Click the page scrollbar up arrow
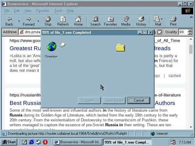 coord(191,39)
